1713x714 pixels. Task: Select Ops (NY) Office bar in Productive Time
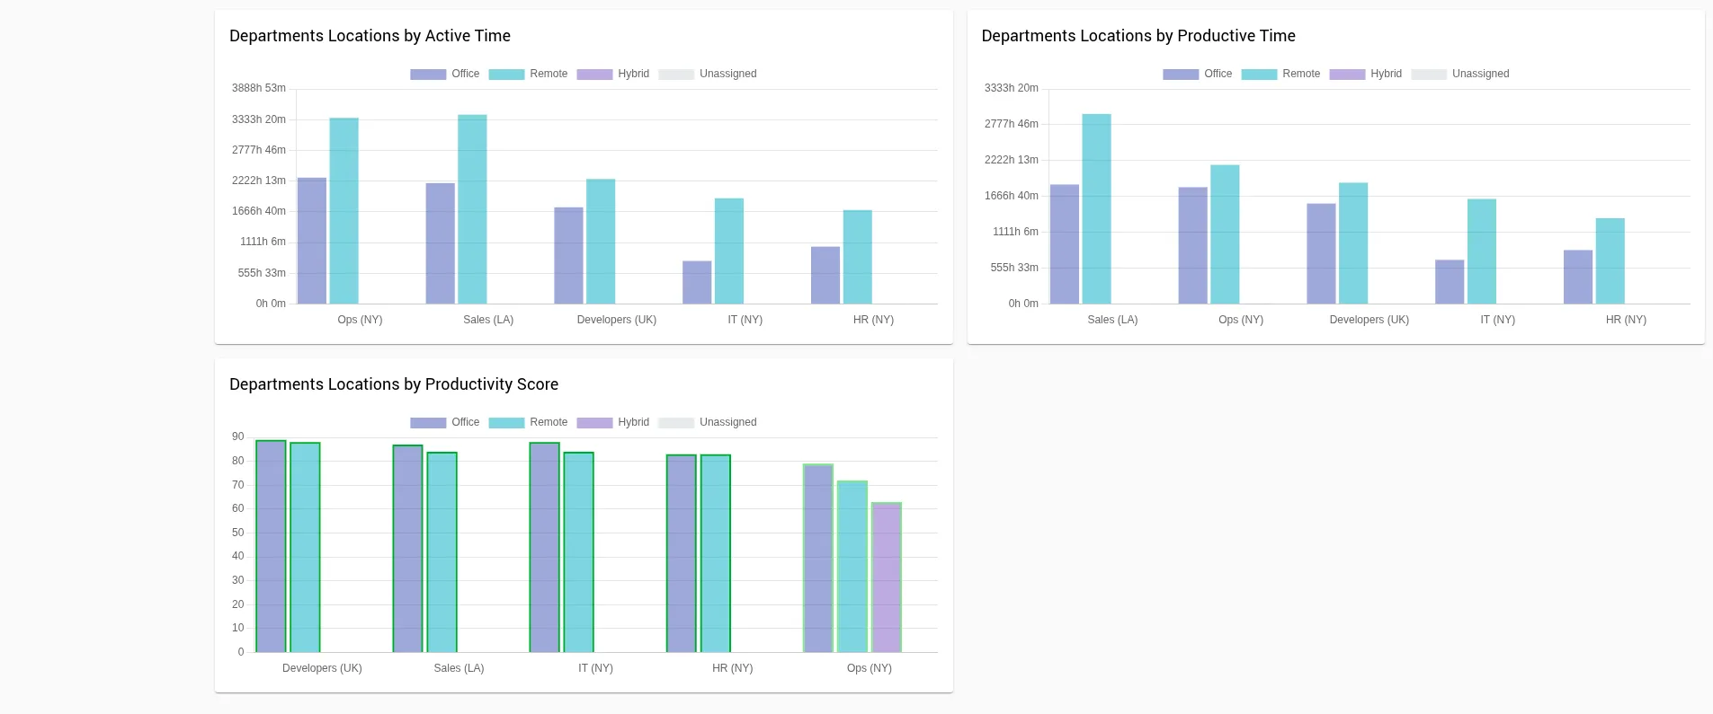[x=1193, y=245]
